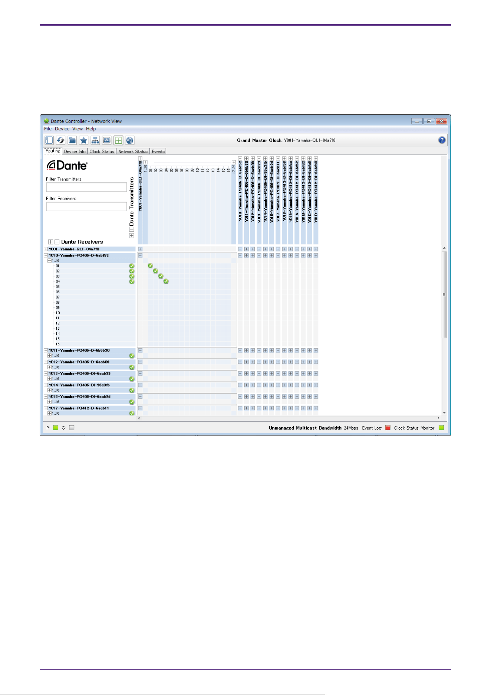Click the globe icon in the toolbar
The image size is (491, 695).
coord(129,140)
